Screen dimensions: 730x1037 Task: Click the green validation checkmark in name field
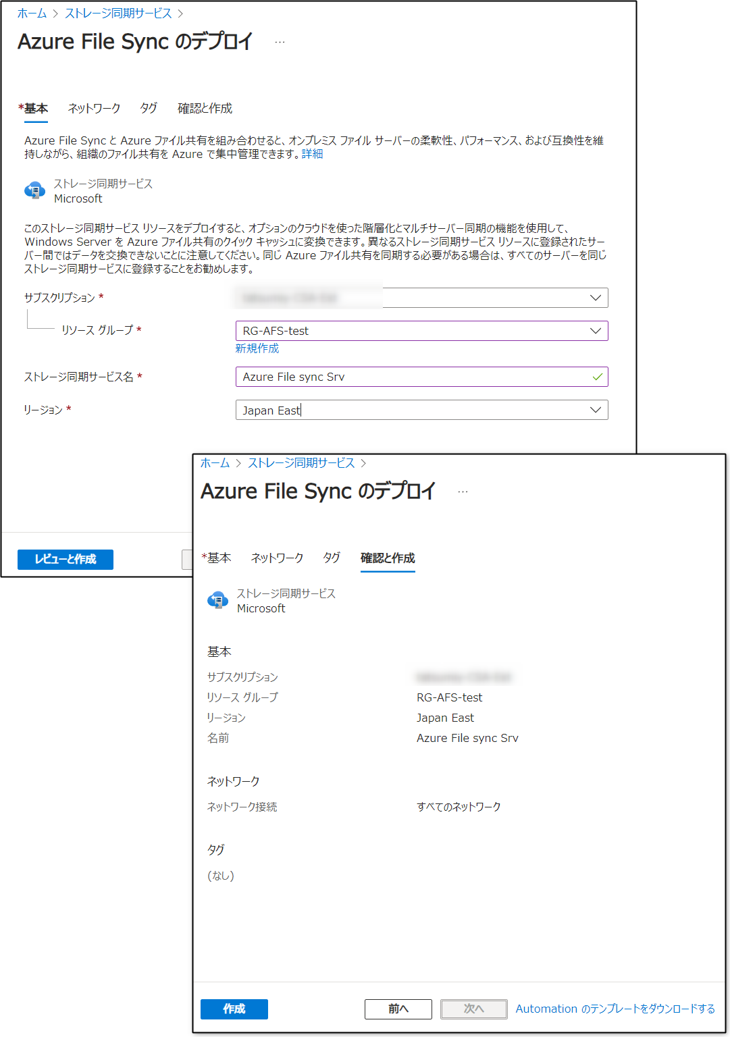coord(597,377)
